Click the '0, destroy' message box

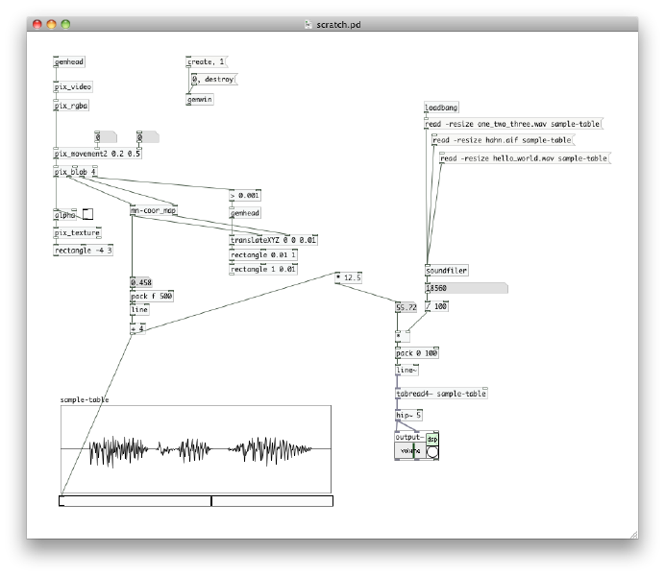tap(213, 80)
